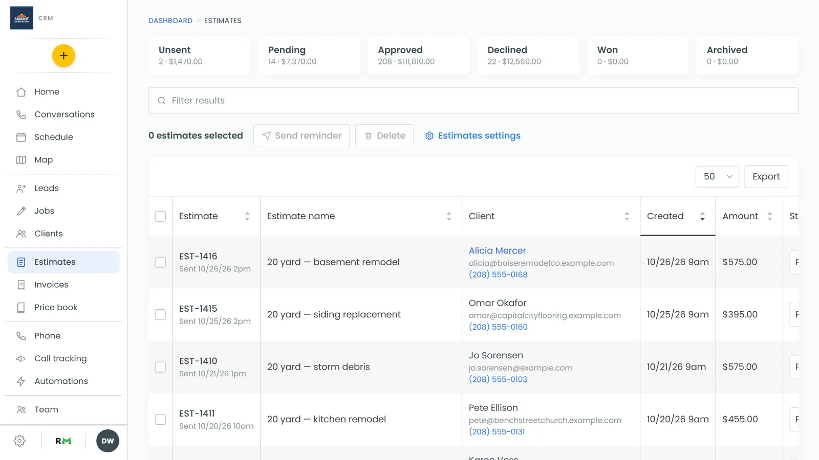Open the Schedule page
819x460 pixels.
click(x=63, y=137)
